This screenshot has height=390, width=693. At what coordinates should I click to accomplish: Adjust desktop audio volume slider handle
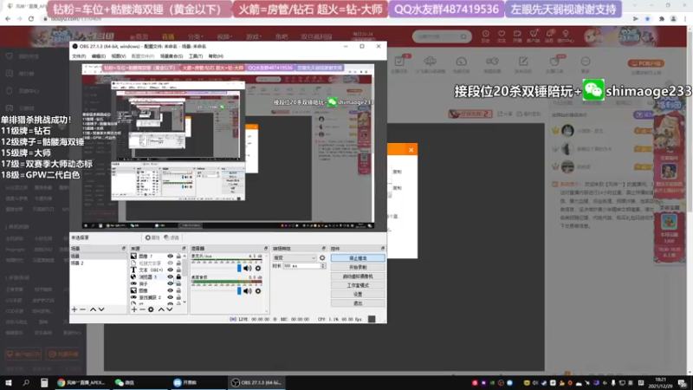click(x=239, y=291)
